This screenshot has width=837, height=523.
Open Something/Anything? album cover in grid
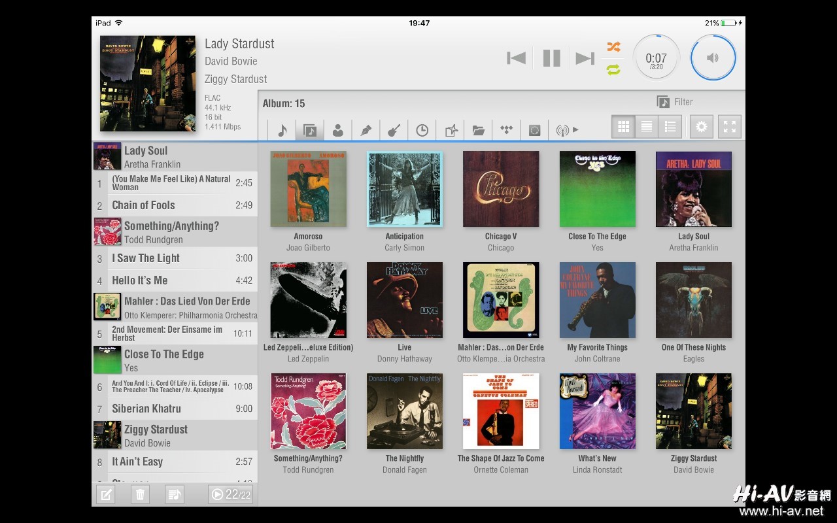[x=308, y=411]
